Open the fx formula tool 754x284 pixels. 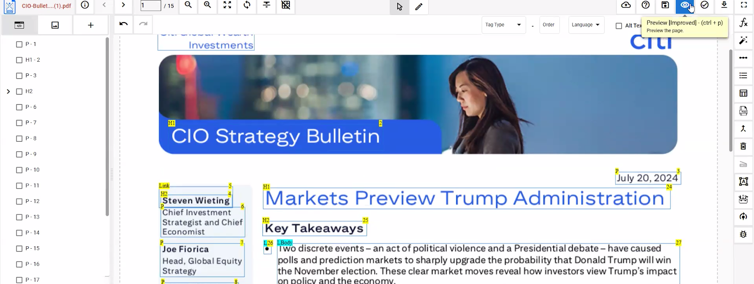[743, 23]
